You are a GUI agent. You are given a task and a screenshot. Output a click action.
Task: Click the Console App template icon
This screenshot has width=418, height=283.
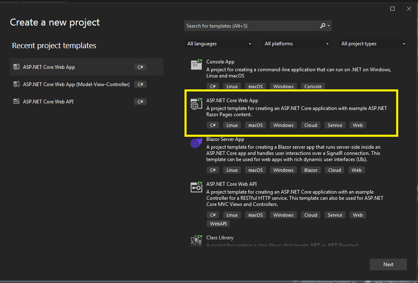click(x=196, y=64)
